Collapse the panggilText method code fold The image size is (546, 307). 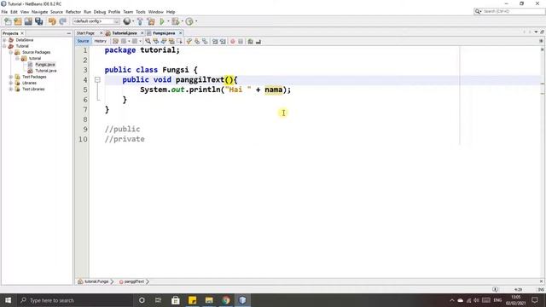coord(97,79)
